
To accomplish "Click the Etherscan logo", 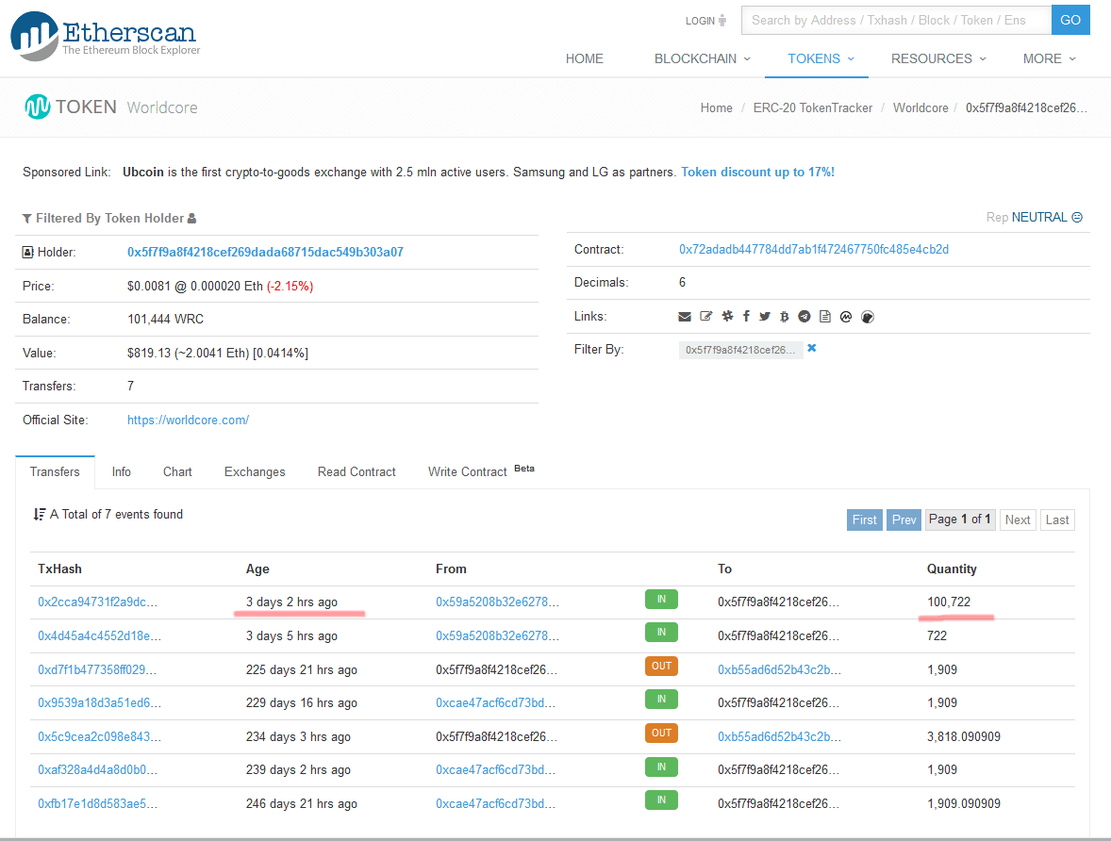I will coord(106,36).
